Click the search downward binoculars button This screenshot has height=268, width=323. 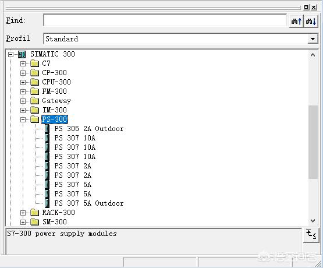[311, 21]
